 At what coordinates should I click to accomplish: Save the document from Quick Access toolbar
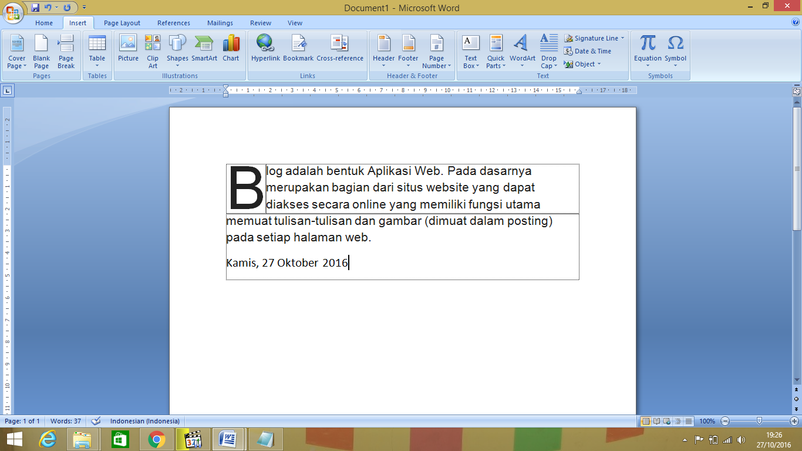coord(35,8)
